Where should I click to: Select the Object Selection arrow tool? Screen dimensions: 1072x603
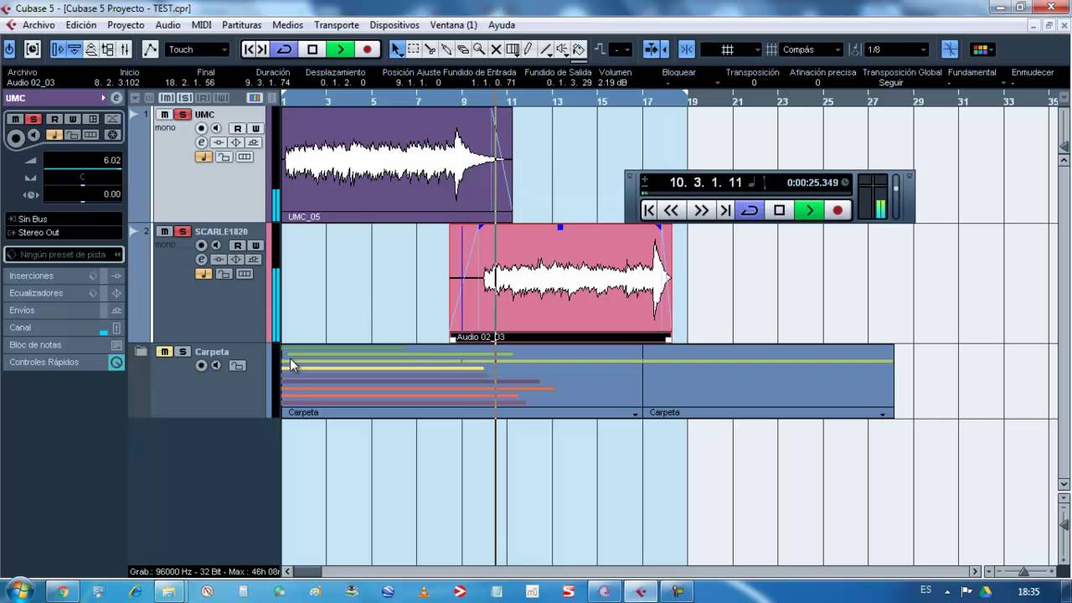pos(397,49)
